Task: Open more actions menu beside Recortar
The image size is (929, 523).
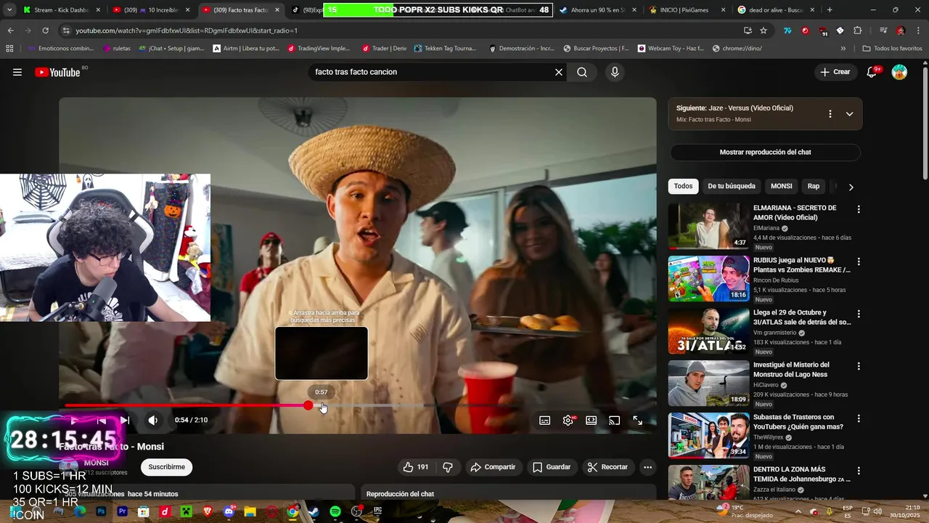Action: (648, 467)
